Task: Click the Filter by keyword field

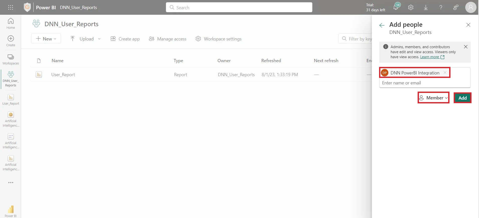Action: (356, 39)
